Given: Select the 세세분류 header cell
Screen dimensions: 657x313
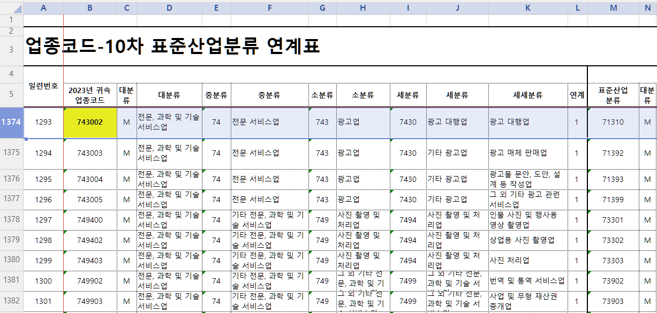Looking at the screenshot, I should click(x=527, y=95).
